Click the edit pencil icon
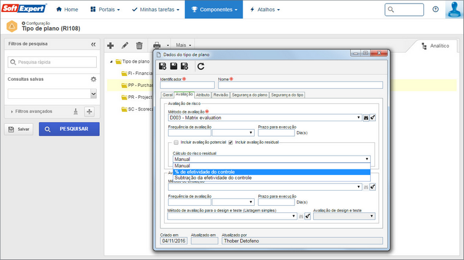Image resolution: width=464 pixels, height=260 pixels. click(125, 45)
